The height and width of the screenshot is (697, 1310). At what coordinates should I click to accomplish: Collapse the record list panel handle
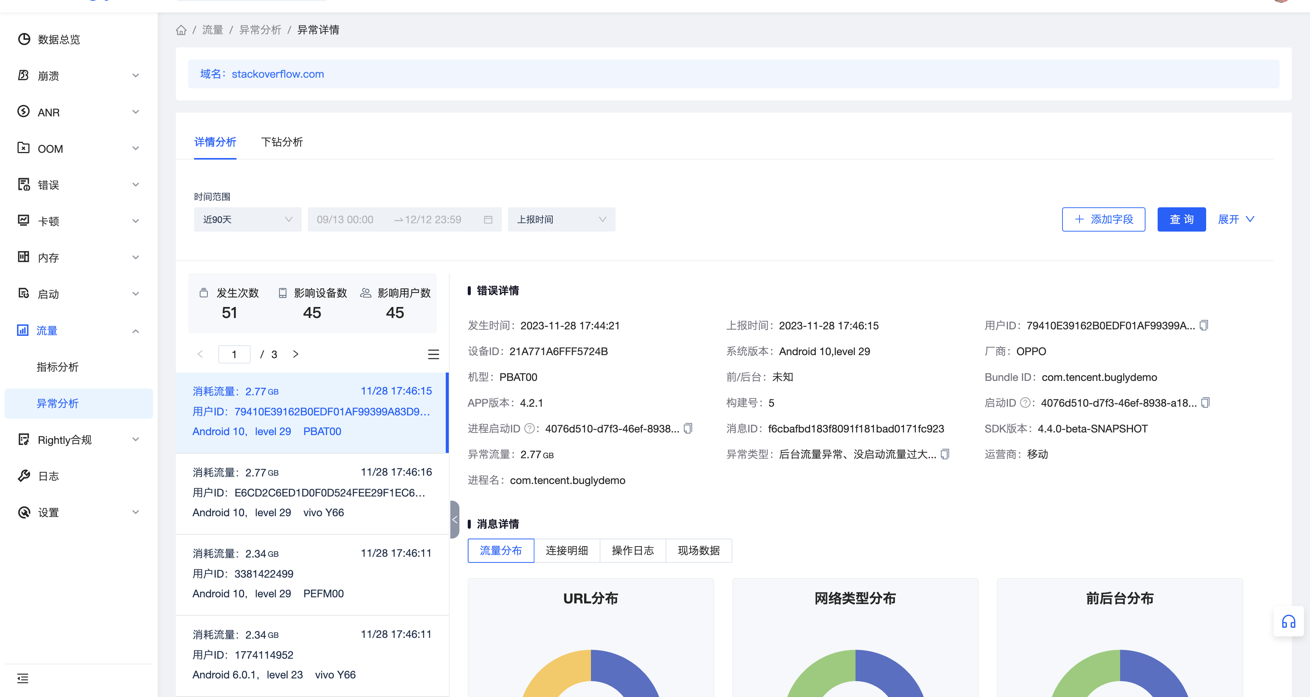(454, 519)
